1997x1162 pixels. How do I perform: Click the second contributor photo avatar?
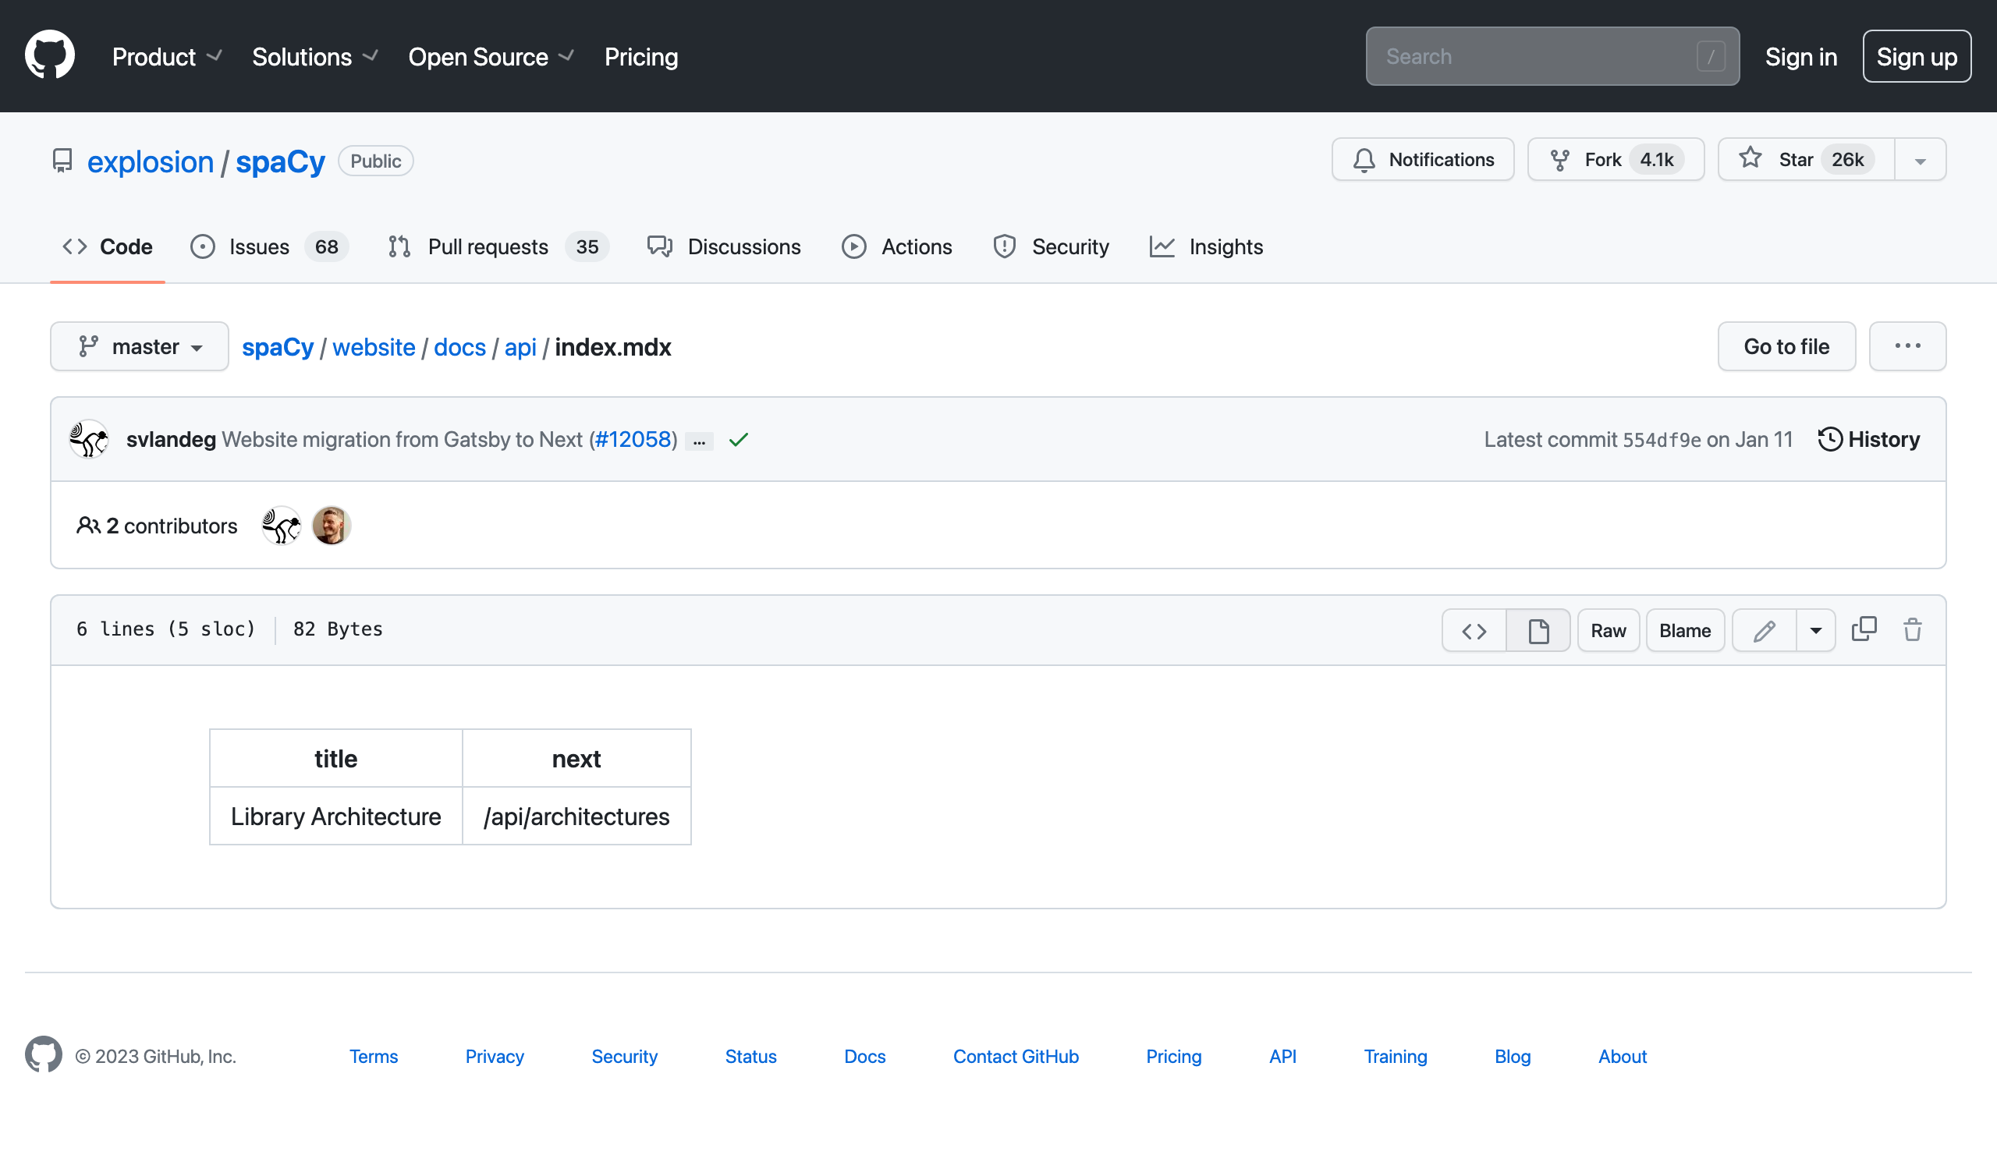point(332,525)
